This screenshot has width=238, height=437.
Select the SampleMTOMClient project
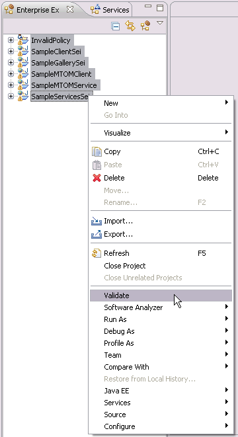click(x=61, y=74)
